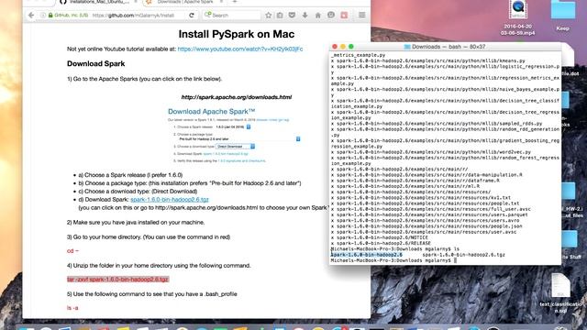This screenshot has height=330, width=587.
Task: Open a new Firefox tab
Action: click(235, 2)
